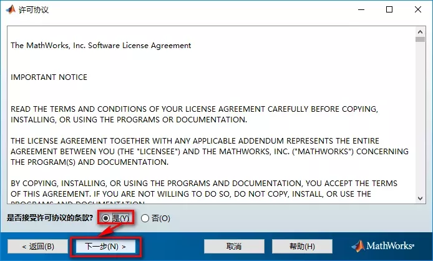Screen dimensions: 433x261
Task: Click the IMPORTANT NOTICE heading text
Action: tap(49, 77)
